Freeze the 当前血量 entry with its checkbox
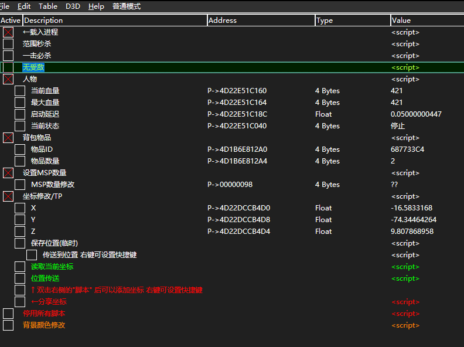This screenshot has width=464, height=347. (20, 91)
